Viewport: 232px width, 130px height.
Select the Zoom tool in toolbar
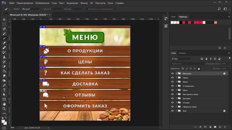pos(4,109)
